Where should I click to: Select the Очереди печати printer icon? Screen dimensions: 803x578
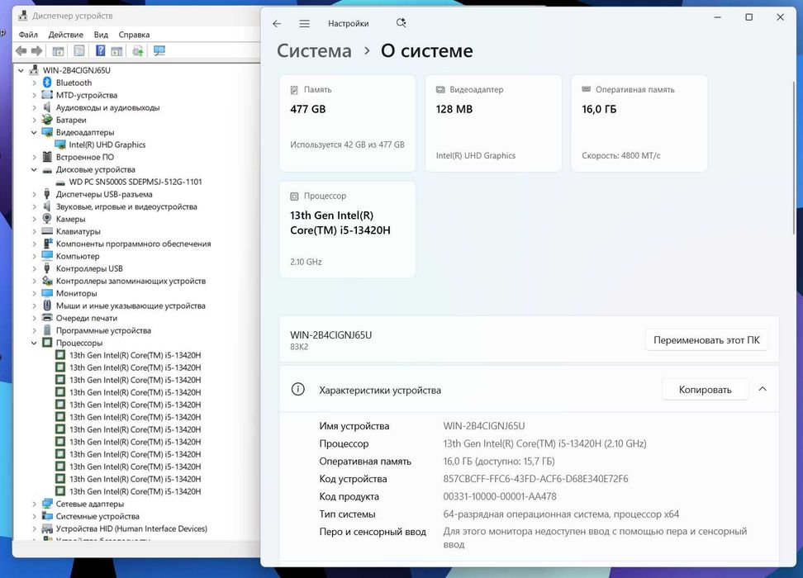pos(47,318)
